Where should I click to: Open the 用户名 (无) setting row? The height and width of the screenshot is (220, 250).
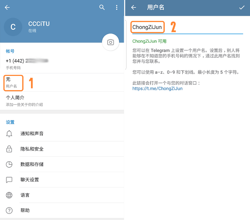tap(62, 83)
